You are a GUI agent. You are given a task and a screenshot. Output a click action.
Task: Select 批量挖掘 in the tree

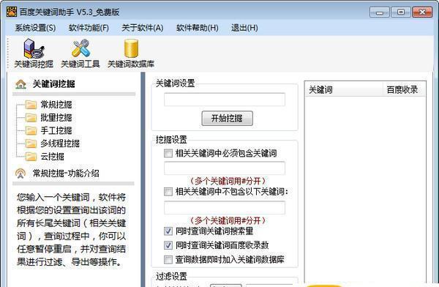(x=56, y=118)
